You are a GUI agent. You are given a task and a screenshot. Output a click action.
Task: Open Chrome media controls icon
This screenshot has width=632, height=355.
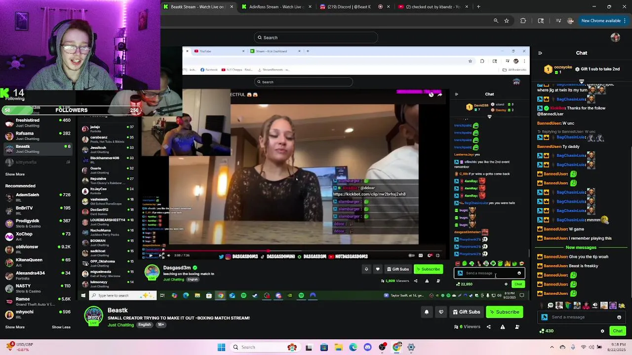558,21
